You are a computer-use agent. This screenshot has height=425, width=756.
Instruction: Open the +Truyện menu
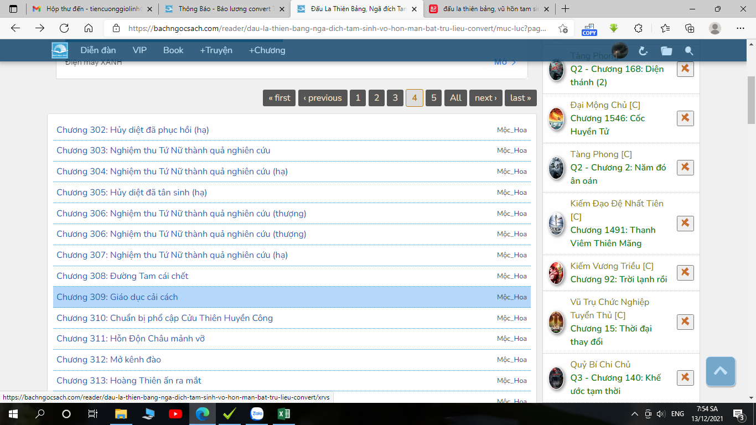tap(216, 50)
